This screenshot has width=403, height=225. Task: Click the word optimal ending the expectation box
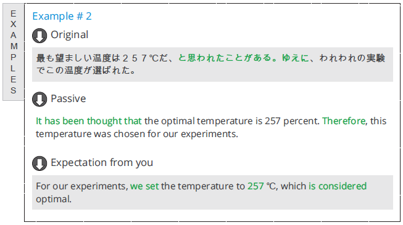click(x=54, y=199)
